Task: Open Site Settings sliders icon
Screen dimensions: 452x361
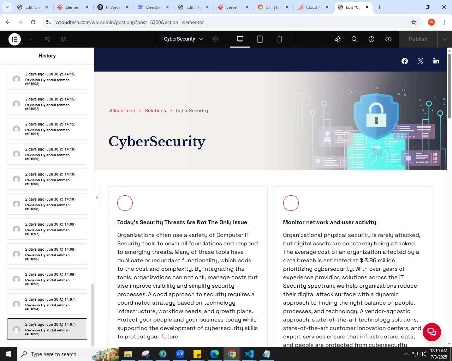Action: (x=47, y=39)
